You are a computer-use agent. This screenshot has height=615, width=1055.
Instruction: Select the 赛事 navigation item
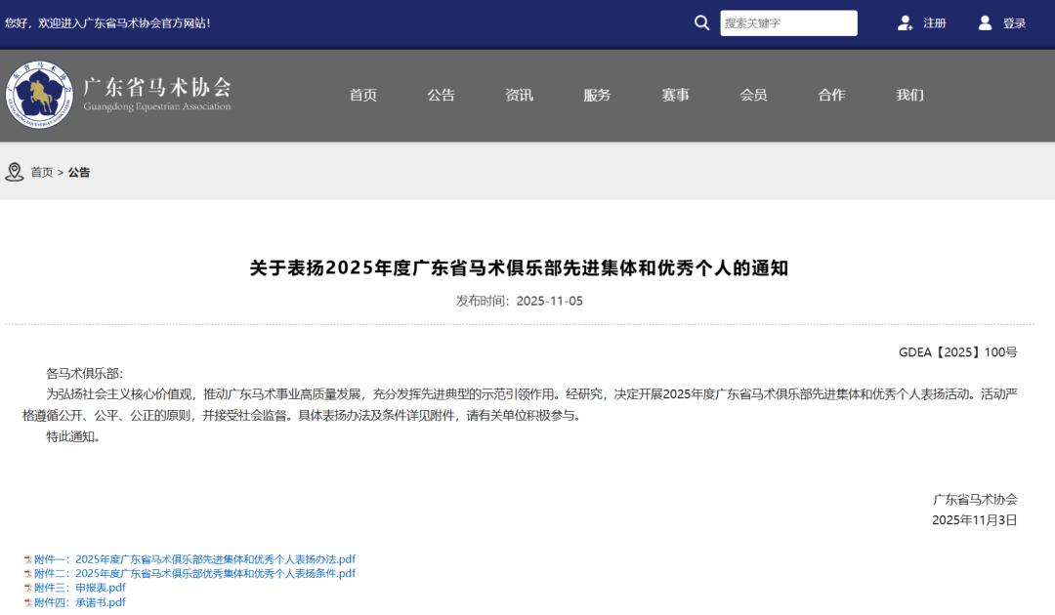click(x=676, y=95)
